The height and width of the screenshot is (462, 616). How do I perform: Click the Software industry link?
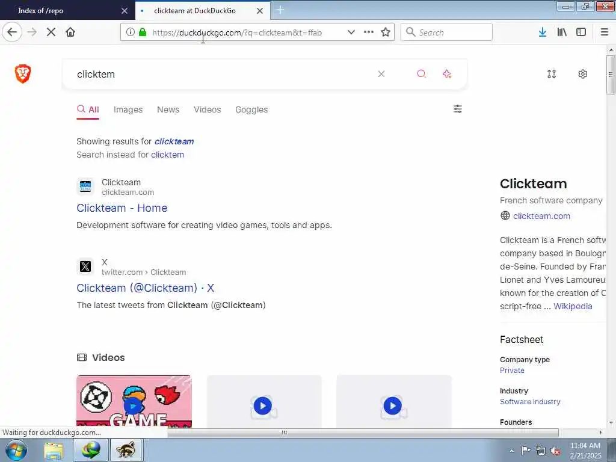530,401
